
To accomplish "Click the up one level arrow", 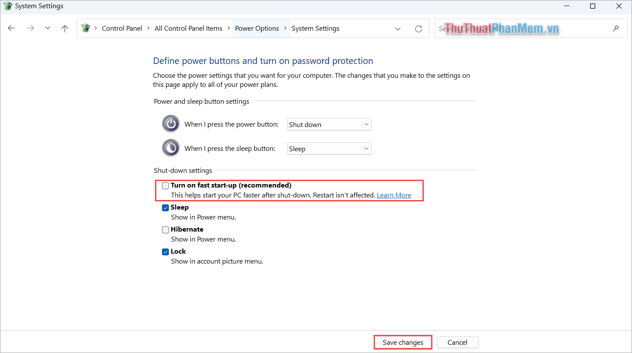I will click(x=64, y=28).
